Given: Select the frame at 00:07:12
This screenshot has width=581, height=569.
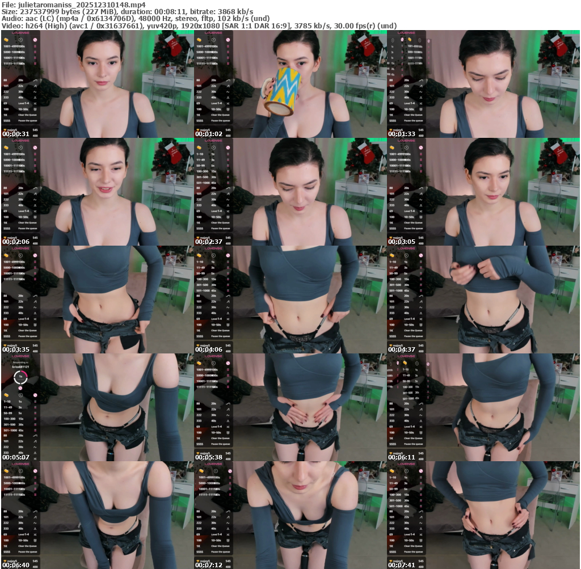Looking at the screenshot, I should pyautogui.click(x=290, y=515).
